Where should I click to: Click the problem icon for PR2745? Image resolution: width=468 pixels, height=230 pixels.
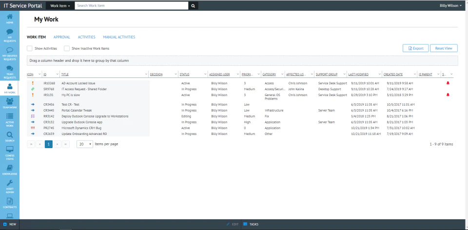point(33,128)
